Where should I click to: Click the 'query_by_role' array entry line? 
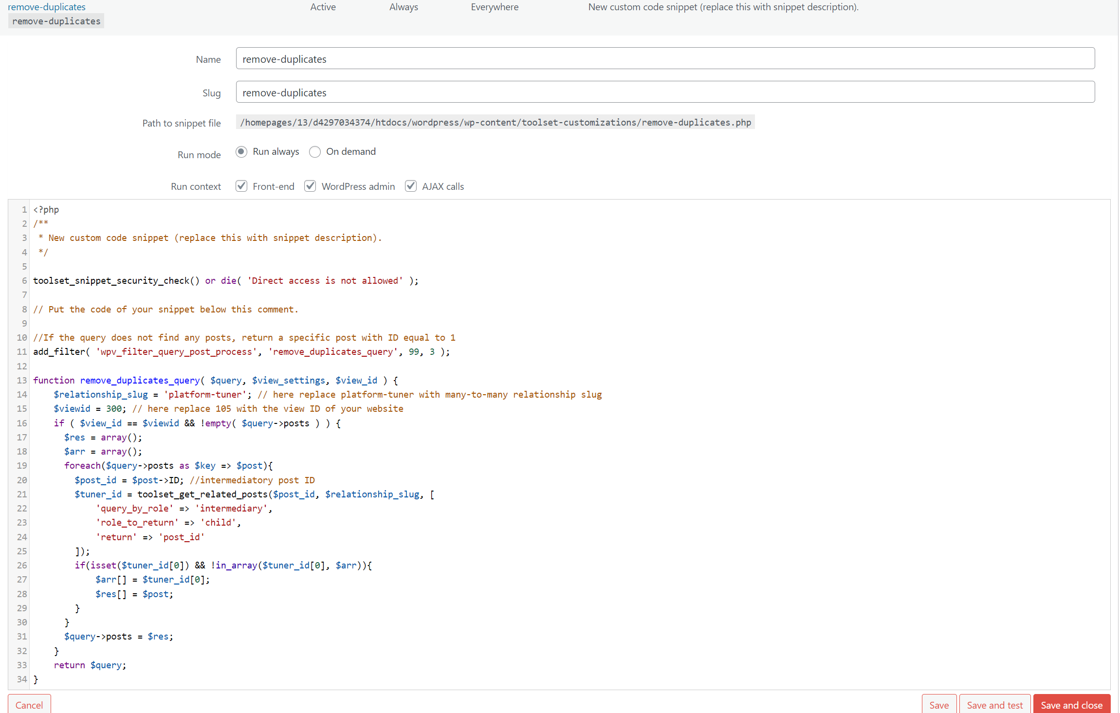click(x=184, y=509)
